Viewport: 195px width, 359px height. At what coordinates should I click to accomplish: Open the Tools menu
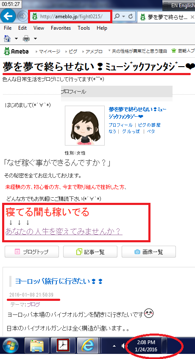click(84, 28)
